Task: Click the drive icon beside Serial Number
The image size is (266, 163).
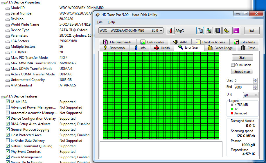Action: tap(8, 14)
